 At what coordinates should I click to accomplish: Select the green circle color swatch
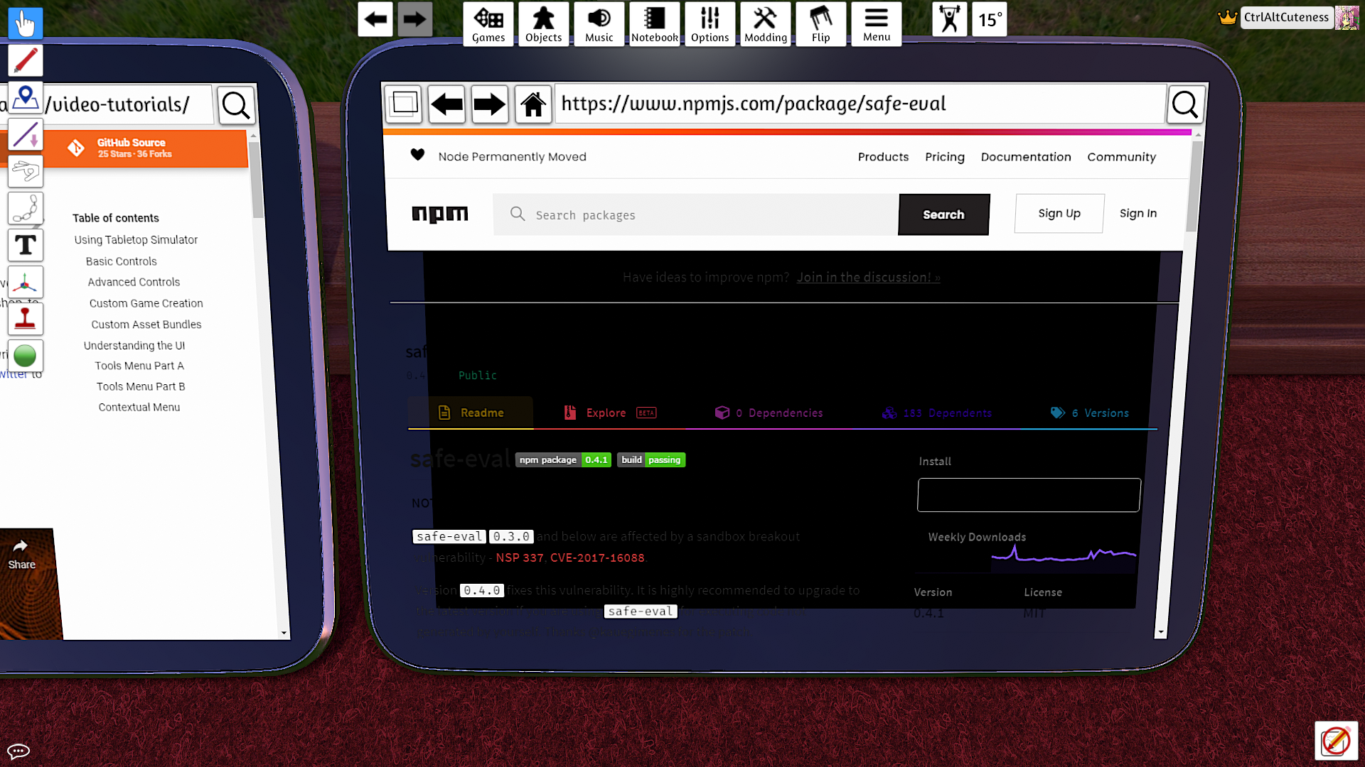tap(26, 356)
